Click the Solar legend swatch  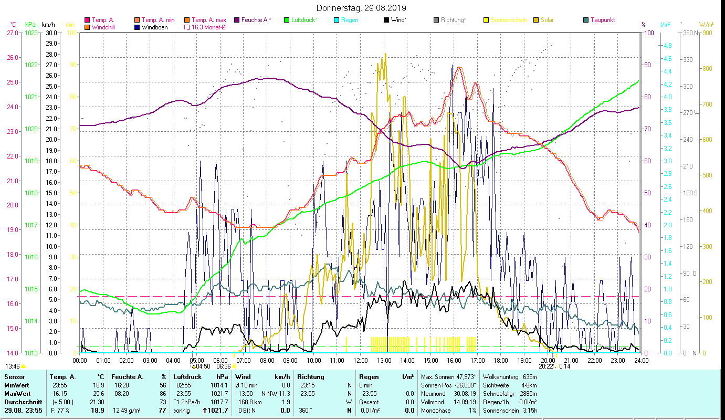point(536,20)
